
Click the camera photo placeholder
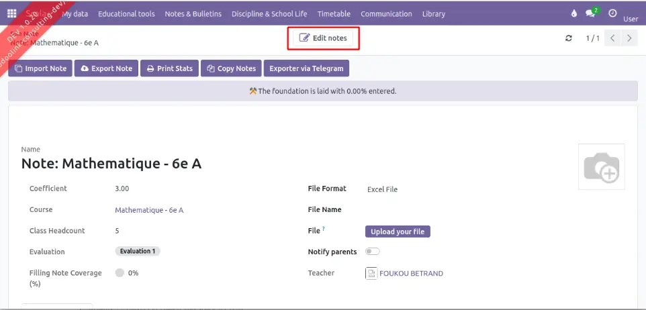(601, 167)
